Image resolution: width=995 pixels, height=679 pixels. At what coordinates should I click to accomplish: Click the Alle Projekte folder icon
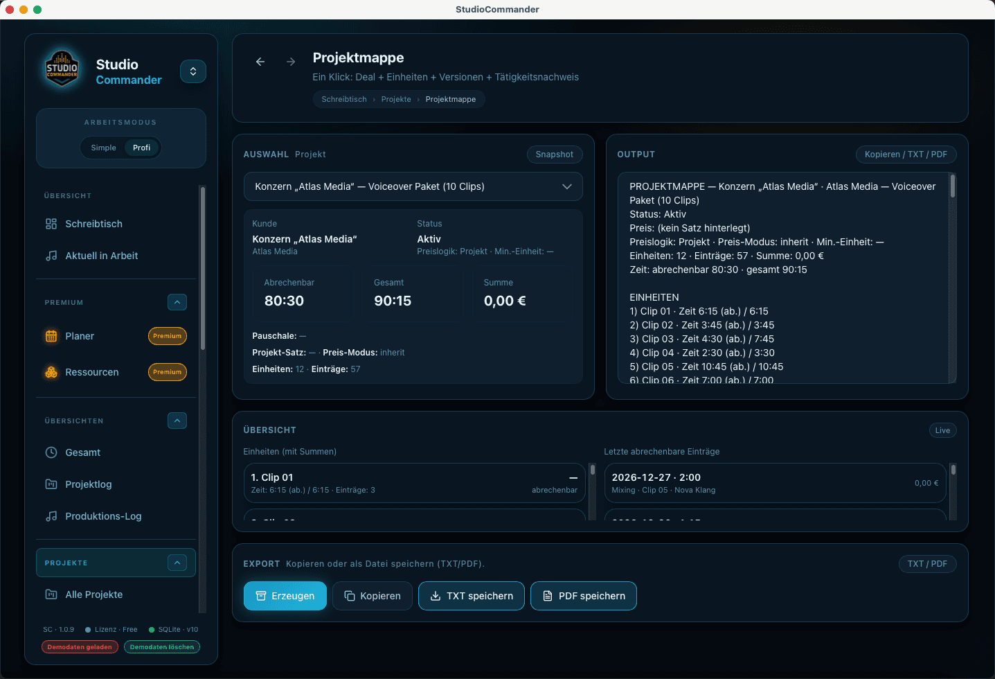(x=51, y=594)
